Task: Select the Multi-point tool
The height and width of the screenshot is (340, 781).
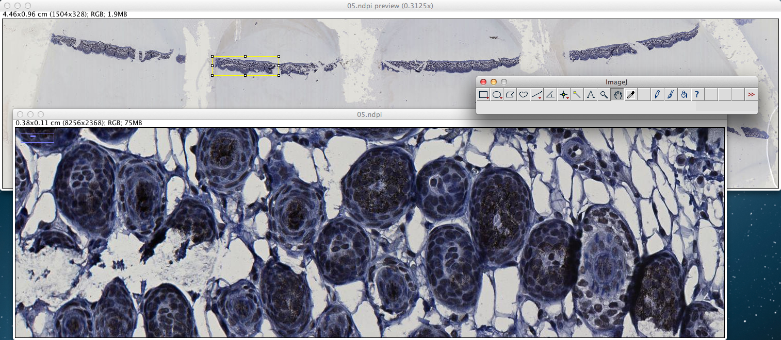Action: pyautogui.click(x=564, y=94)
